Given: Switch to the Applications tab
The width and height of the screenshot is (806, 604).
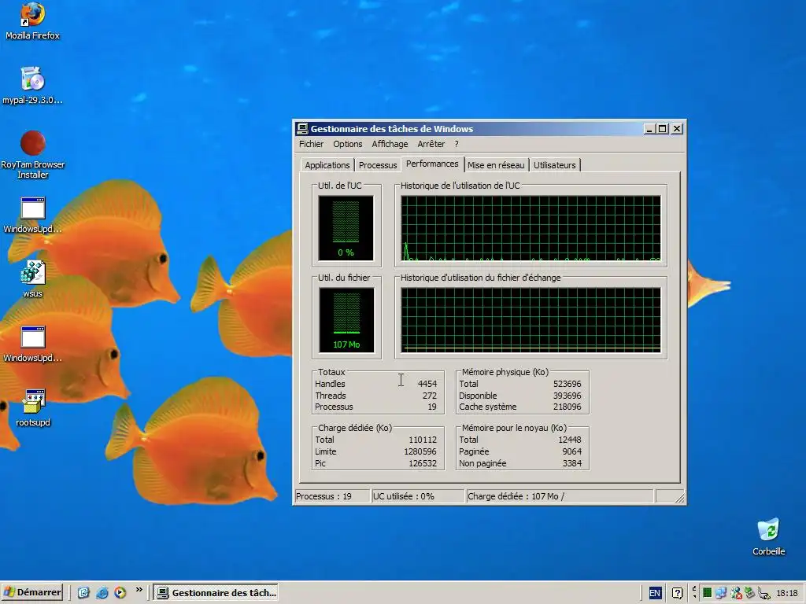Looking at the screenshot, I should (327, 165).
